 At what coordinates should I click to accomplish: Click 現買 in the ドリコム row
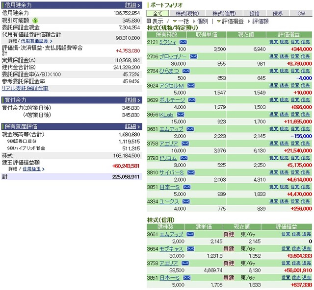click(x=274, y=158)
